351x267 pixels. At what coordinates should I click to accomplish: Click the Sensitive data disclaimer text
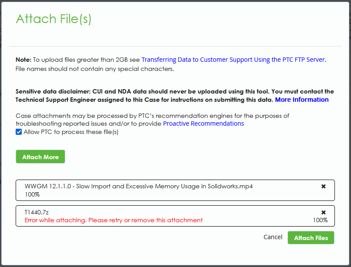(x=174, y=92)
